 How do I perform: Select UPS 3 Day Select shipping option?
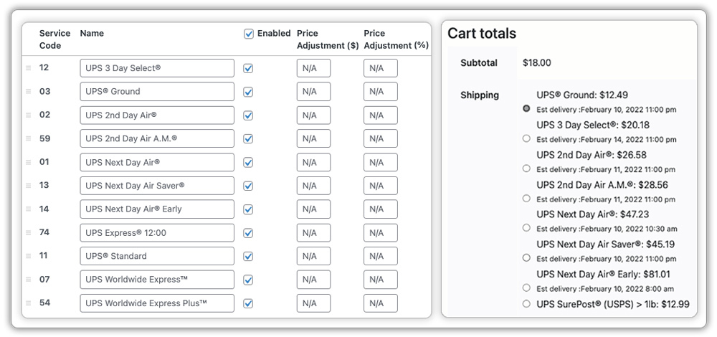point(526,138)
